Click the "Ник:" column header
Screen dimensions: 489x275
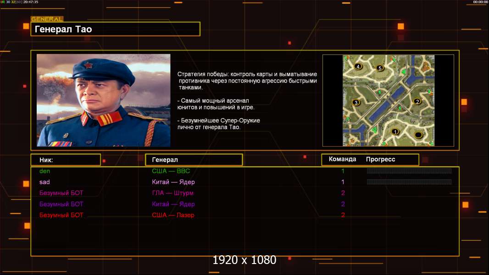click(66, 160)
